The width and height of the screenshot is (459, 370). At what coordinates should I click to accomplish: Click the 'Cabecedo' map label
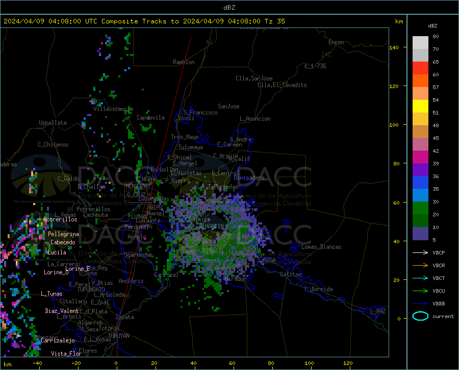tap(63, 242)
